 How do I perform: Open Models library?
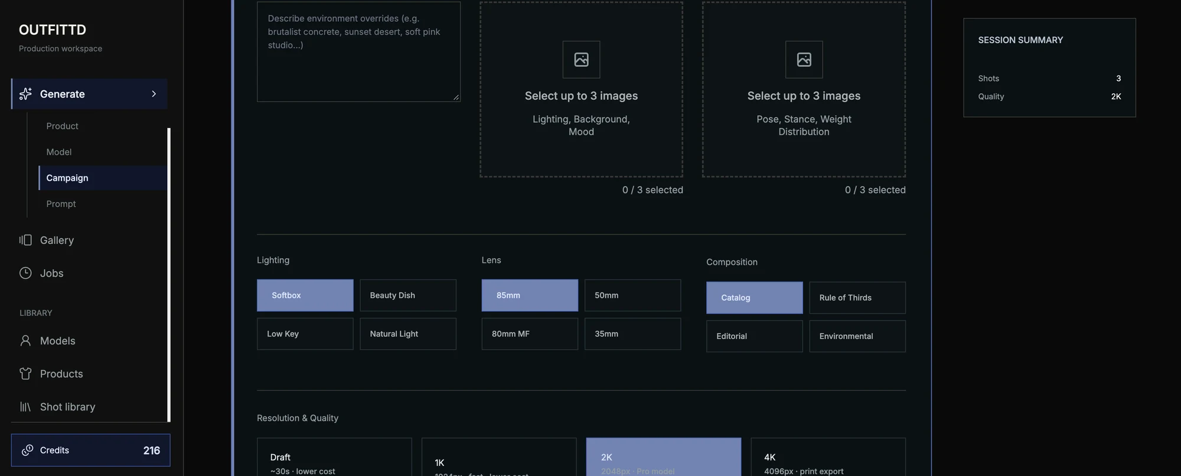click(89, 341)
